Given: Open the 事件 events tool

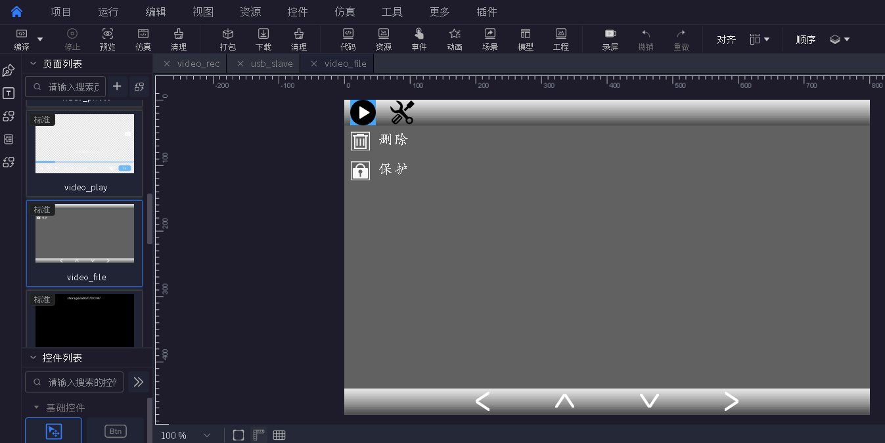Looking at the screenshot, I should [419, 39].
